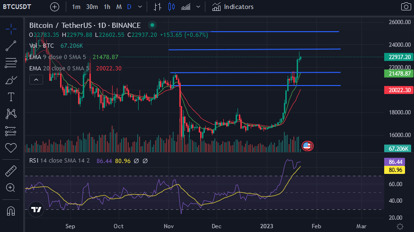The height and width of the screenshot is (232, 414).
Task: Click the US economic event flag marker
Action: (307, 146)
